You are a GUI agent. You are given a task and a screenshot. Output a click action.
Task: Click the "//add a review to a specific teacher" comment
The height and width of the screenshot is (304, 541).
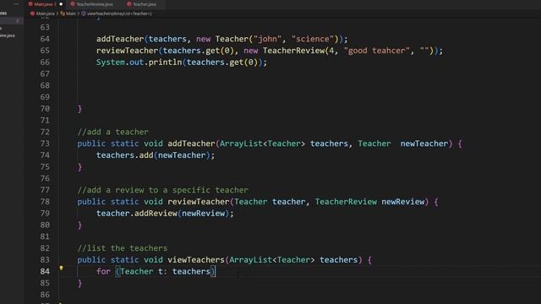(163, 190)
